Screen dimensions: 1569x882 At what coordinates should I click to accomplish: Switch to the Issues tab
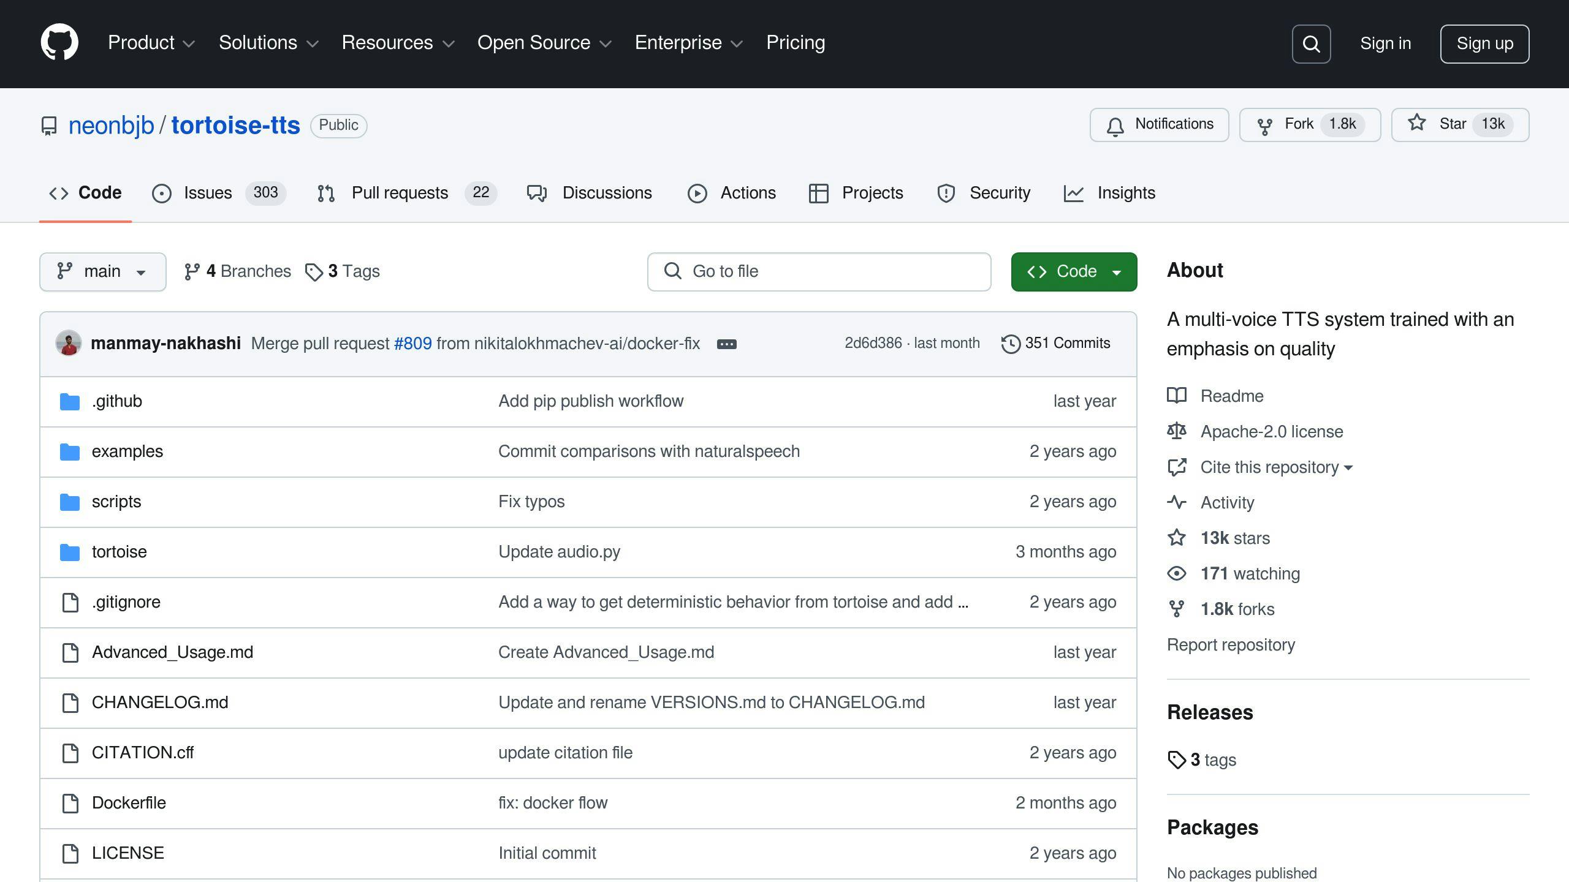219,193
